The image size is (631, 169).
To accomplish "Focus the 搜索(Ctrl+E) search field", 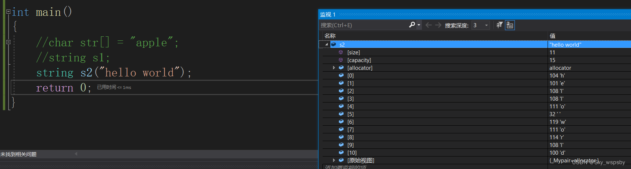I will click(x=364, y=25).
